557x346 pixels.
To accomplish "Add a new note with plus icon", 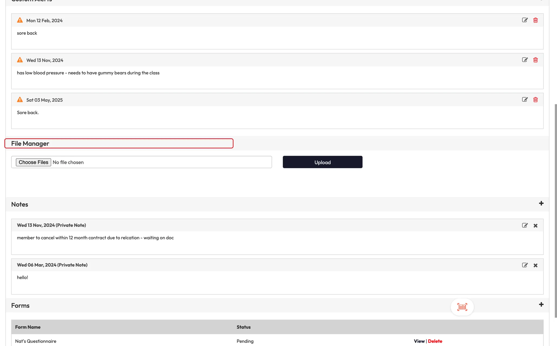I will (x=541, y=203).
